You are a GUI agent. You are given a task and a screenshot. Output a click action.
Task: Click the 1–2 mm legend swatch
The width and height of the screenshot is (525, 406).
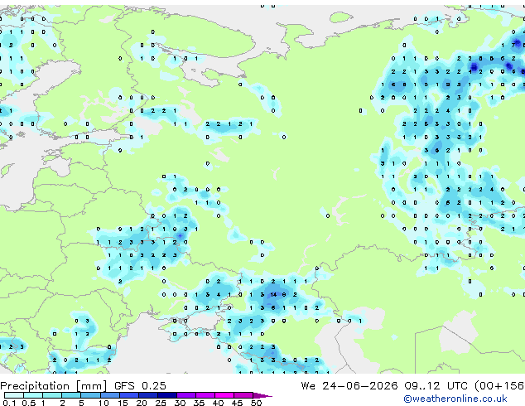coord(52,395)
